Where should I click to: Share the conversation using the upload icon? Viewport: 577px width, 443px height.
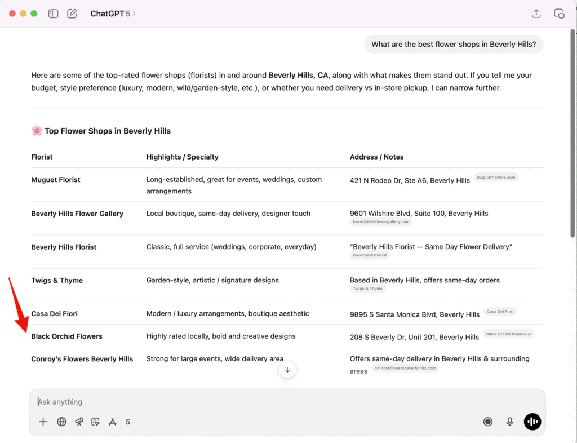click(x=536, y=13)
